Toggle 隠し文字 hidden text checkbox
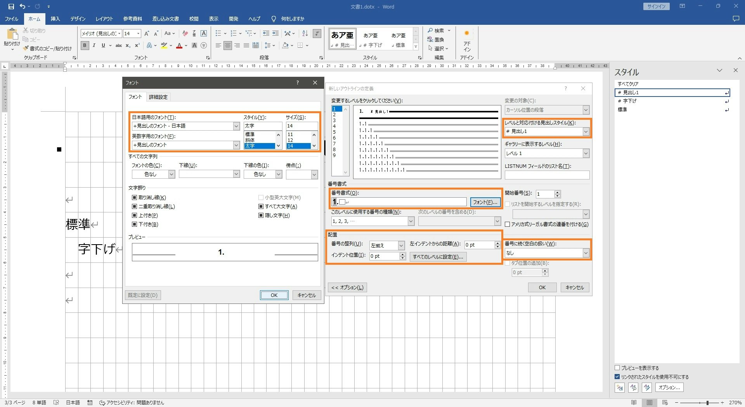The height and width of the screenshot is (407, 745). tap(261, 216)
